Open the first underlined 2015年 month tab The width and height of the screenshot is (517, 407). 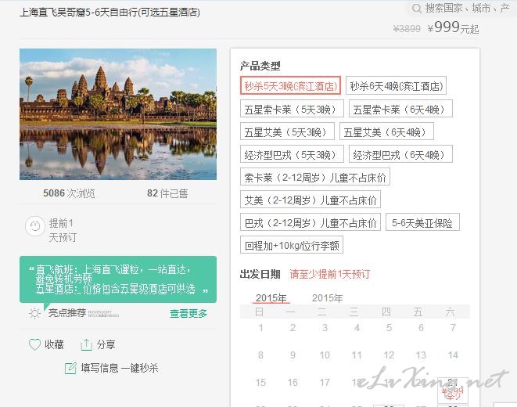click(271, 298)
